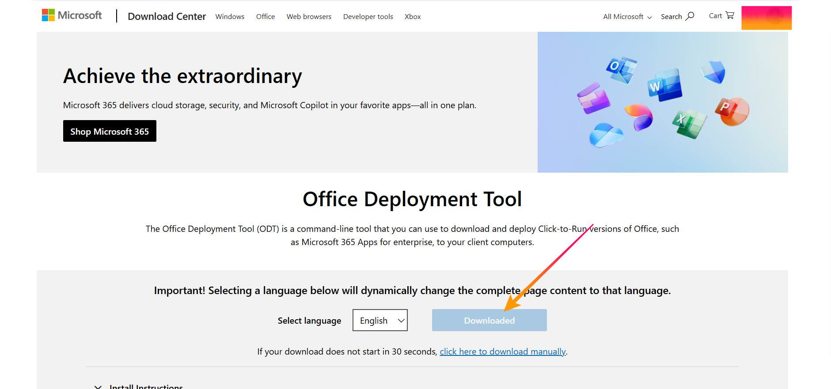Open the Xbox menu item
This screenshot has width=831, height=389.
tap(413, 16)
